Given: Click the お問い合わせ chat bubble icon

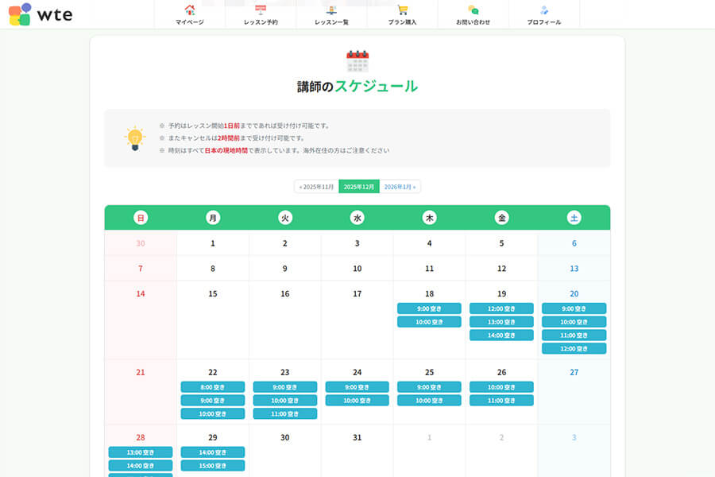Looking at the screenshot, I should (473, 10).
